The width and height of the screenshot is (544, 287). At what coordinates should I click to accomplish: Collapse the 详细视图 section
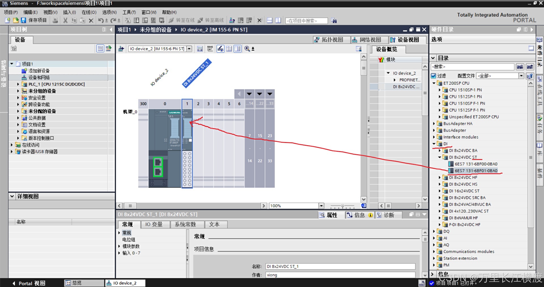click(12, 196)
